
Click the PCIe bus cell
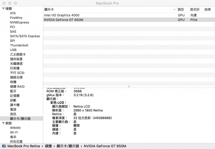pos(194,20)
